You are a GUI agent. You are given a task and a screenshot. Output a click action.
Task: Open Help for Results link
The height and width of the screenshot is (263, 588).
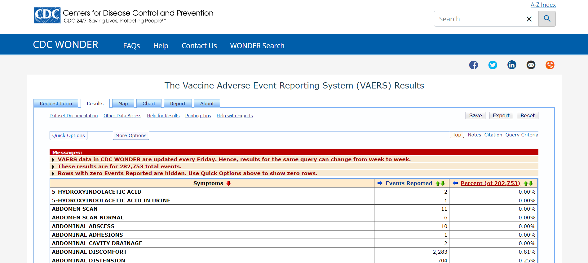coord(163,116)
